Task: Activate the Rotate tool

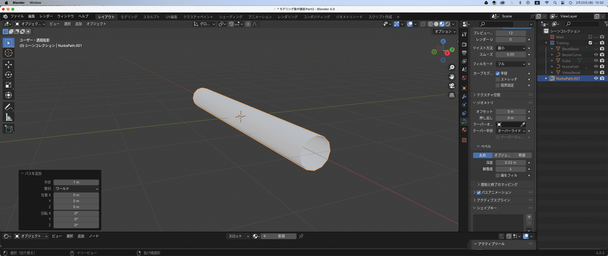Action: (9, 75)
